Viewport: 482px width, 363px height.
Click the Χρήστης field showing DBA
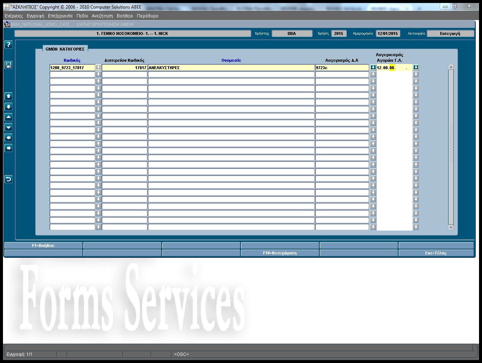point(292,33)
